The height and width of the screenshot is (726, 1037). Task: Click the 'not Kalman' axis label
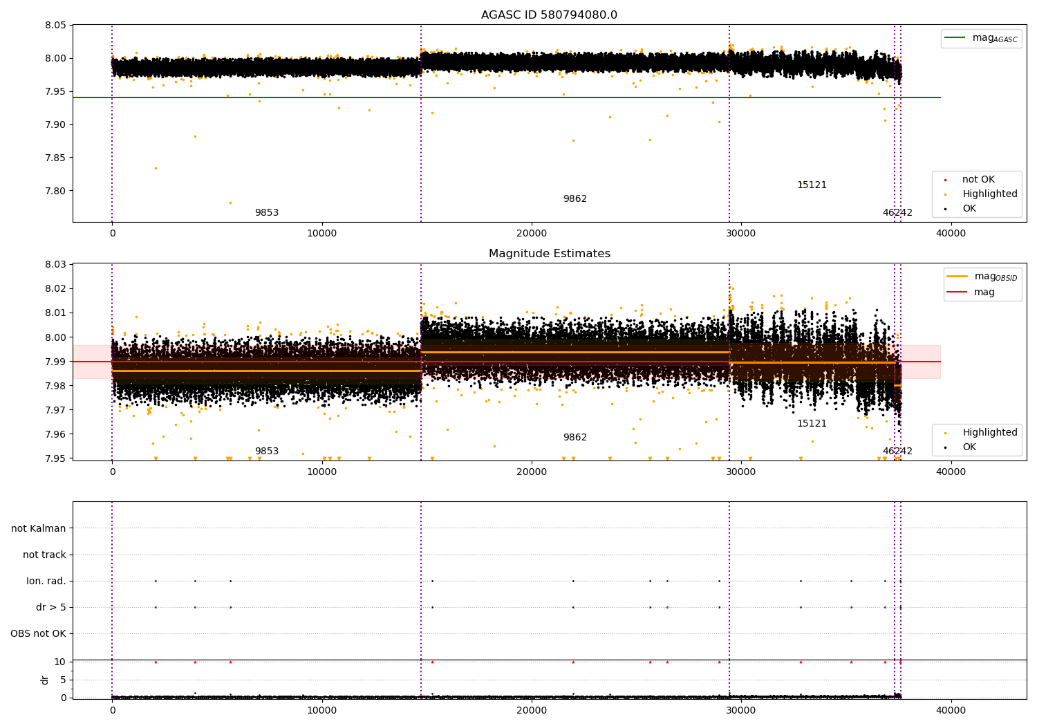point(39,528)
